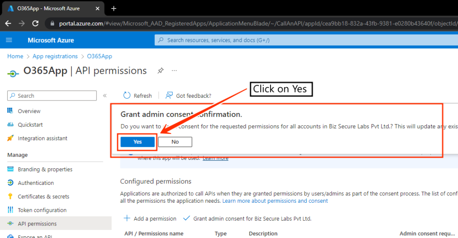
Task: Click the browser reload button
Action: click(x=35, y=23)
